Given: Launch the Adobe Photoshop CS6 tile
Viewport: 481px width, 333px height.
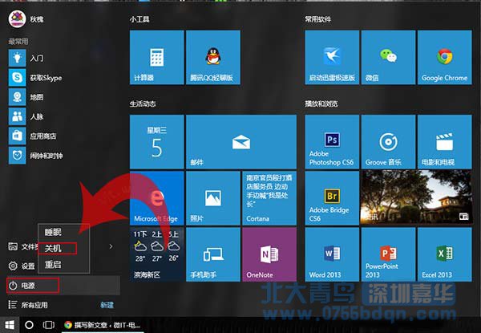Looking at the screenshot, I should click(332, 142).
